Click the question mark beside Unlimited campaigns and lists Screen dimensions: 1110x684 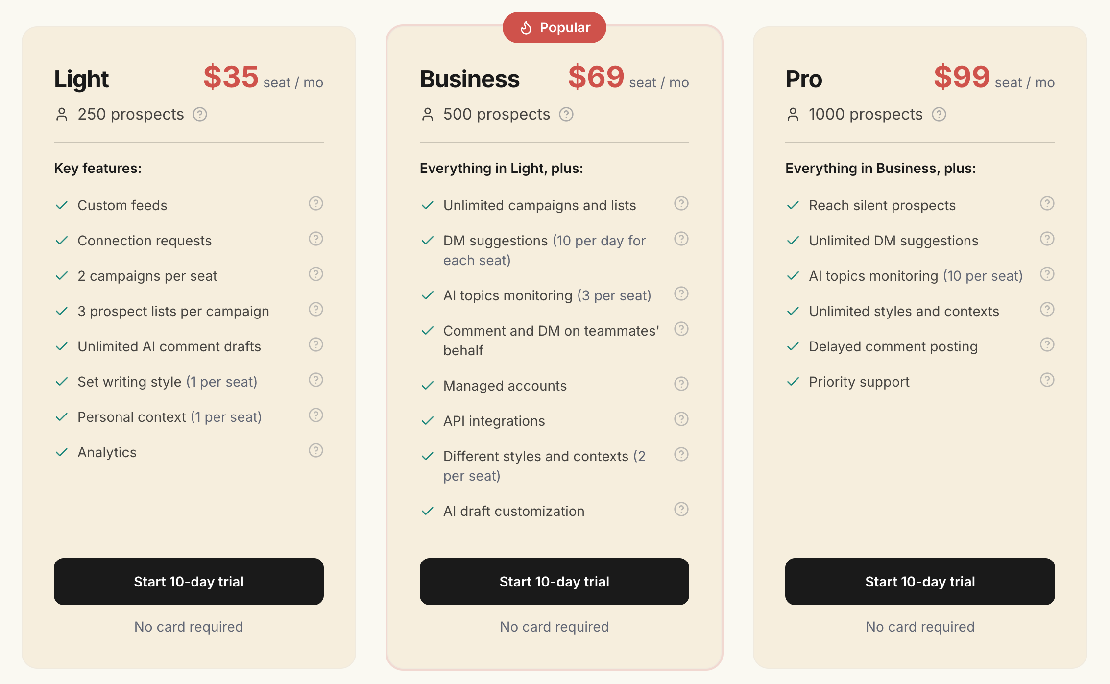click(x=681, y=204)
